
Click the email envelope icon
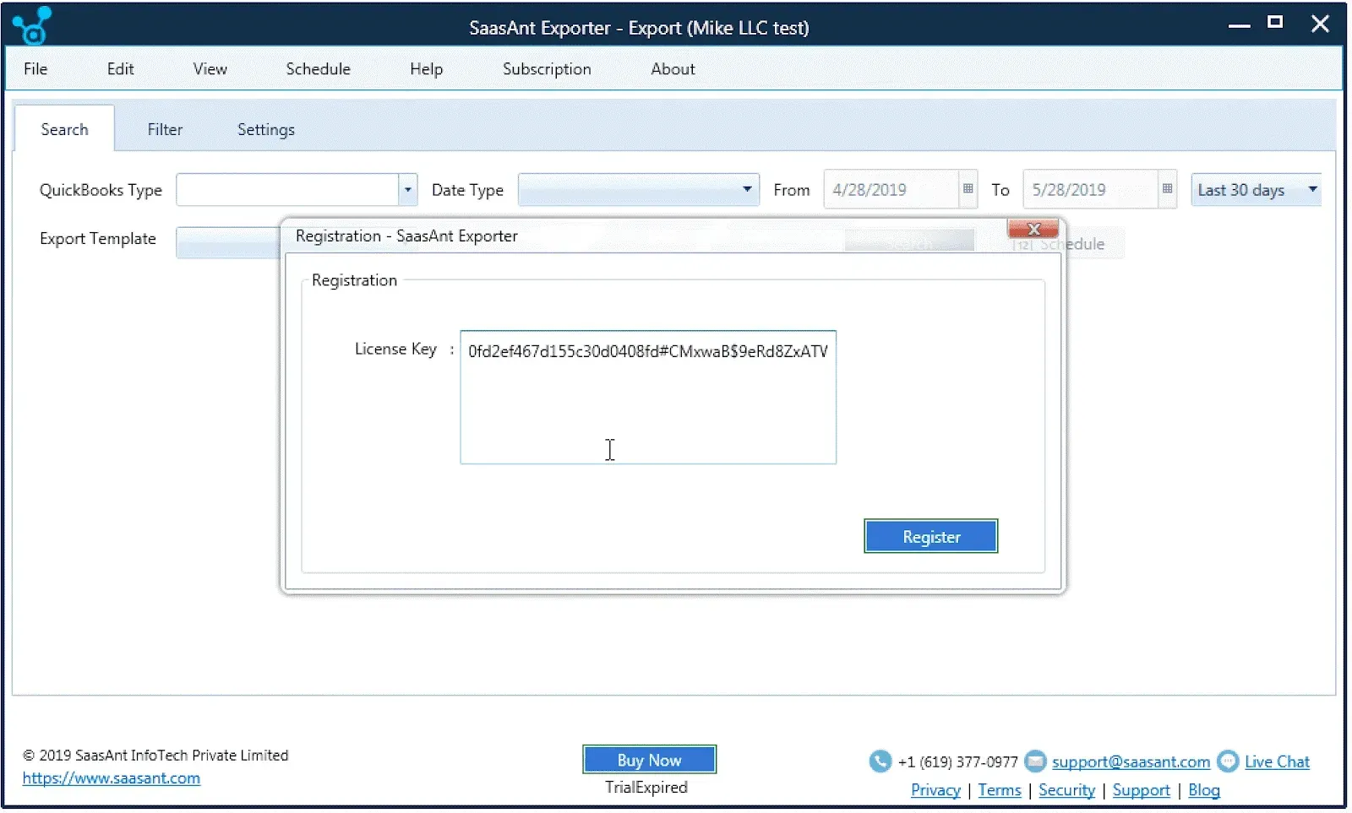tap(1035, 762)
